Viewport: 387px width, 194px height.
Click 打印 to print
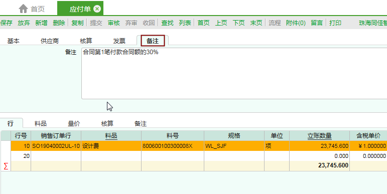coord(335,23)
